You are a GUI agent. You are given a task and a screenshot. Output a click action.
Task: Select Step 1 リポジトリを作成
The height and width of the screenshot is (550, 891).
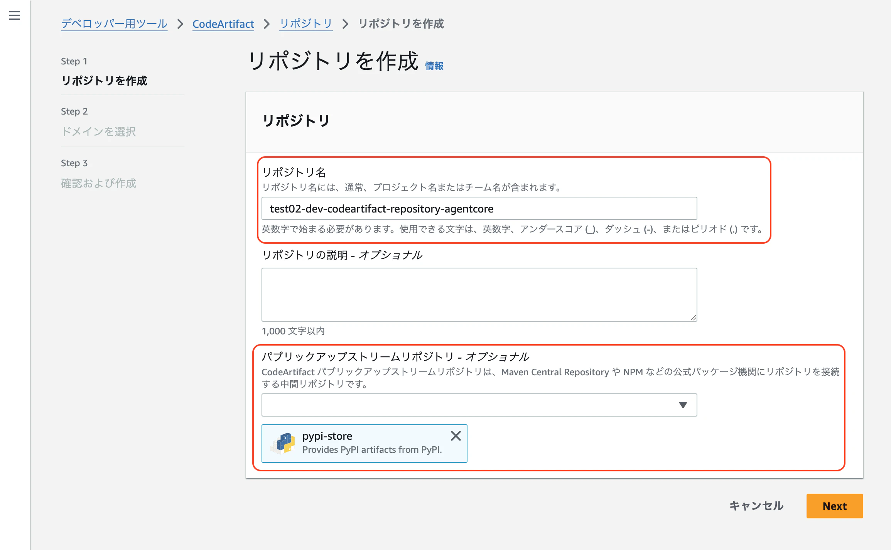[x=104, y=80]
